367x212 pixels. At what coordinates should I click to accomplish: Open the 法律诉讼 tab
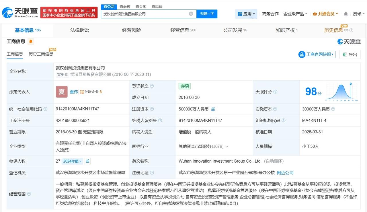point(80,30)
